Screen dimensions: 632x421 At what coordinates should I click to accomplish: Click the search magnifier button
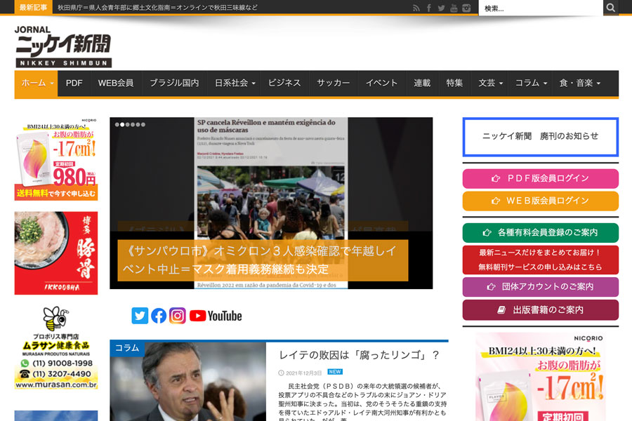[611, 8]
